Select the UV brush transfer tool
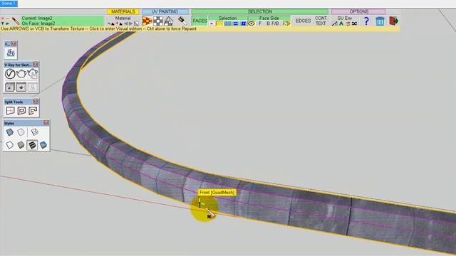 coord(182,21)
